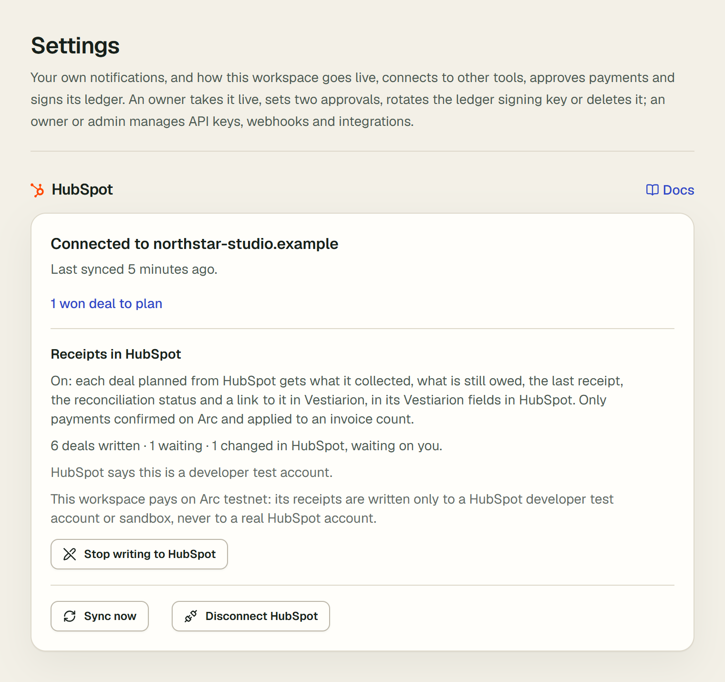Click the 'This workspace pays on Arc testnet' note
Screen dimensions: 725x682
tap(332, 509)
